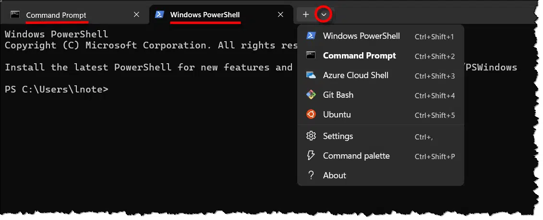Click the Command Prompt icon in the menu
Screen dimensions: 543x220
(x=311, y=56)
